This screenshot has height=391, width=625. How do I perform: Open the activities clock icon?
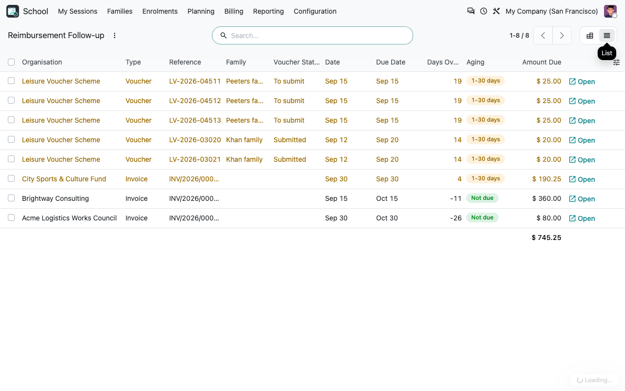pyautogui.click(x=483, y=11)
